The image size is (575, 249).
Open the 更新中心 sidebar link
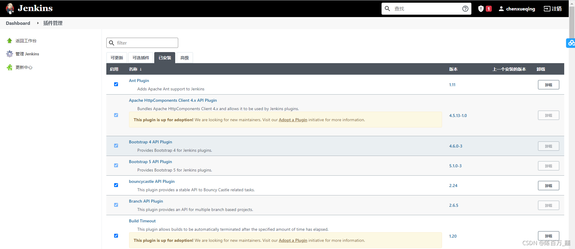click(x=24, y=67)
